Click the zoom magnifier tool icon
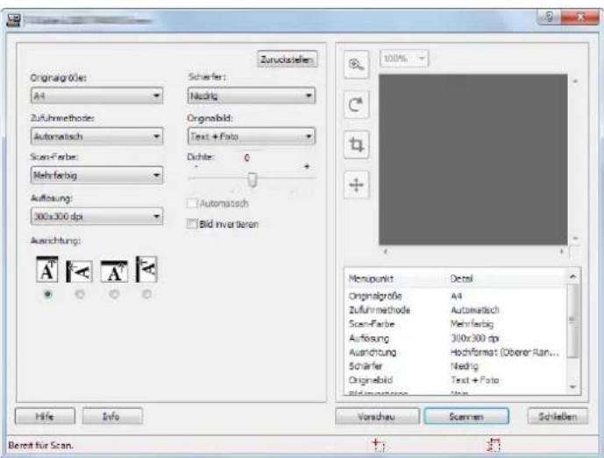Image resolution: width=604 pixels, height=458 pixels. tap(356, 64)
